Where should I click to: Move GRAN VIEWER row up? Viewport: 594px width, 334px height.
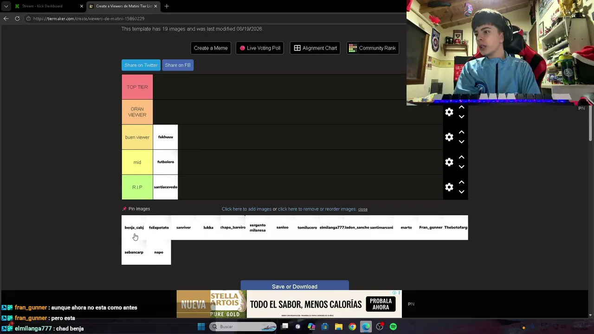[461, 107]
